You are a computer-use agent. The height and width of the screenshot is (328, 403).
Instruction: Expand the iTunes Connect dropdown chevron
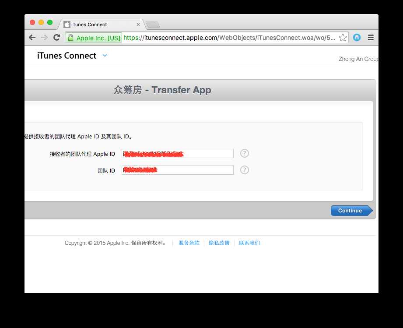(x=105, y=55)
